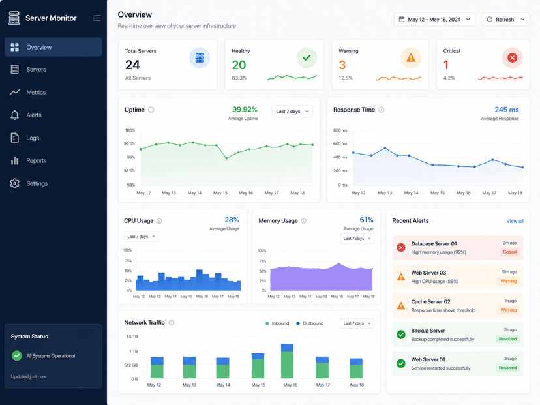The width and height of the screenshot is (540, 405).
Task: Click the Warning badge on Web Server 03
Action: 508,281
